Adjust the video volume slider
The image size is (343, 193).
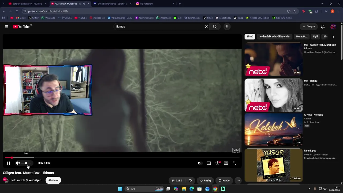(x=26, y=163)
